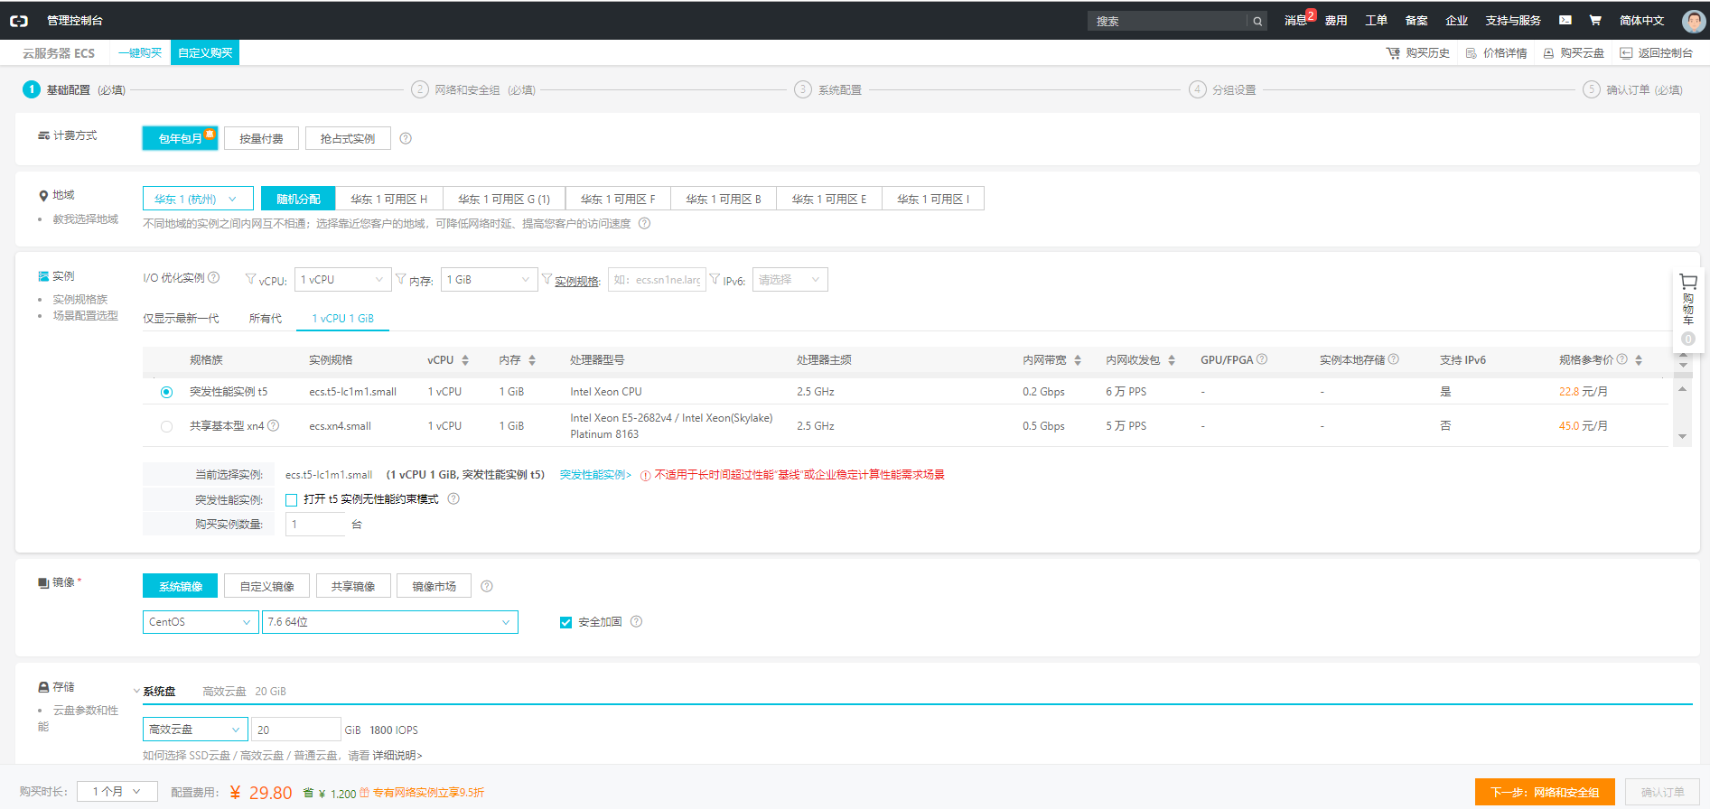
Task: Click help icon beside region description
Action: pos(644,223)
